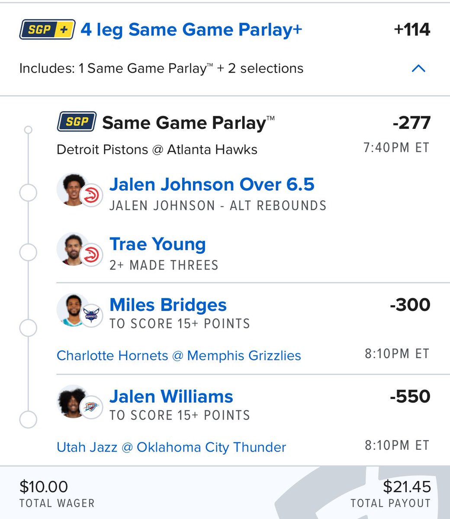Open Jalen Johnson's player headshot

point(72,189)
